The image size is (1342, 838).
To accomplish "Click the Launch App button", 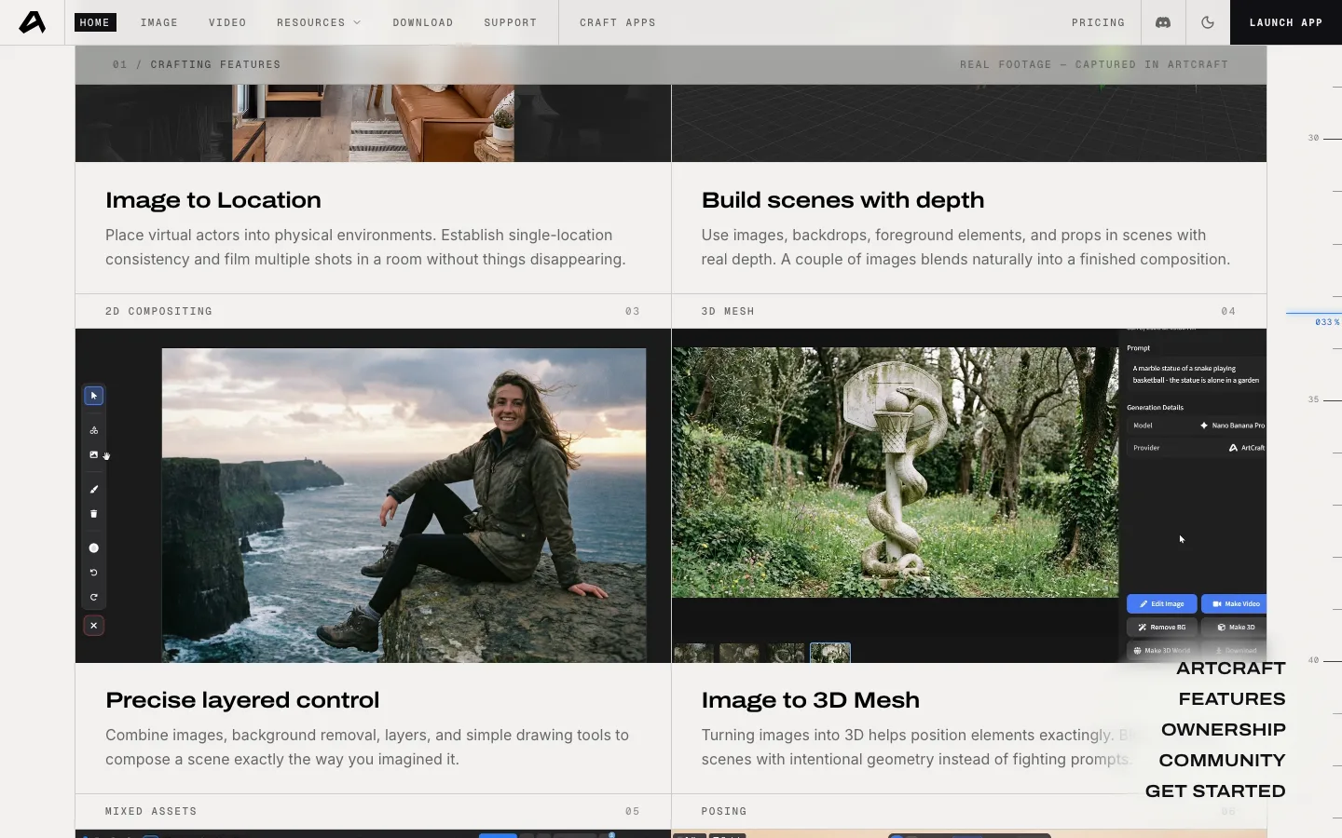I will pyautogui.click(x=1286, y=22).
